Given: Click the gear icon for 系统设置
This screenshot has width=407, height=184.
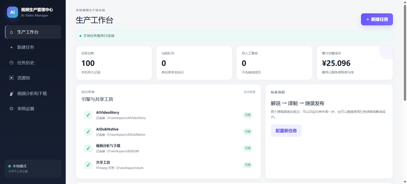Looking at the screenshot, I should [11, 109].
